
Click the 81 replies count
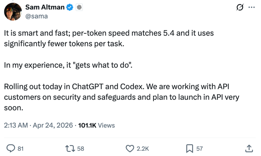[21, 149]
